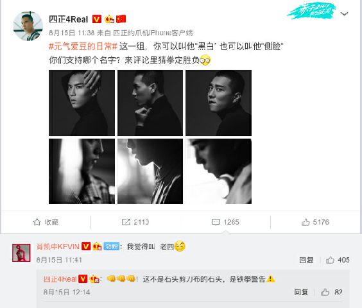This screenshot has height=308, width=362.
Task: Click the orange V verified badge beside 四正4Real
Action: tap(97, 19)
